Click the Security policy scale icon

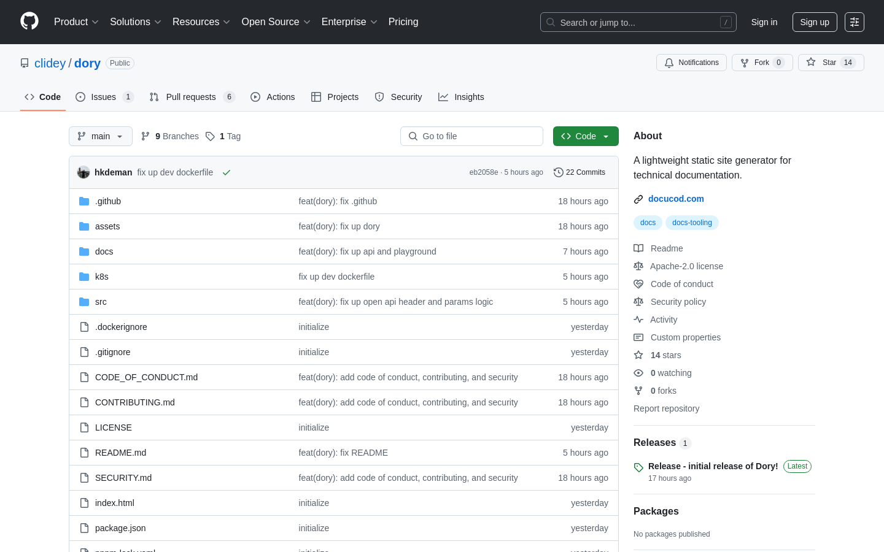pyautogui.click(x=638, y=302)
